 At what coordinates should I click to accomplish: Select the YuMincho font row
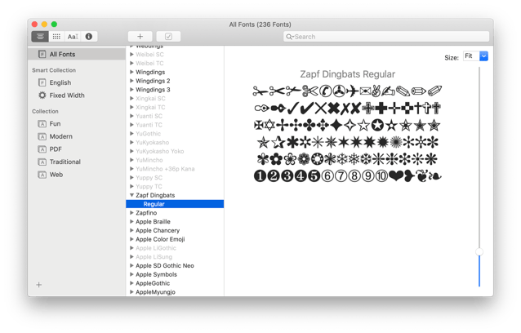click(x=175, y=160)
